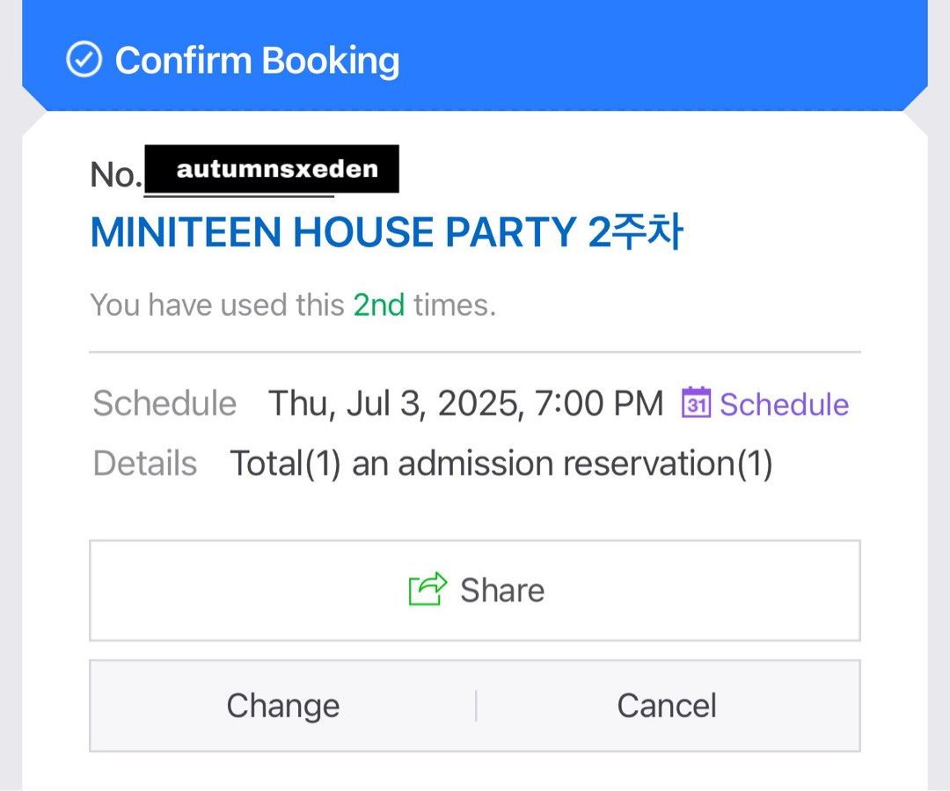
Task: Click the Confirm Booking header title
Action: tap(258, 60)
